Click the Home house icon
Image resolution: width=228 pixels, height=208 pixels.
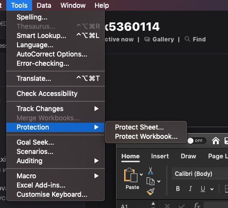click(x=216, y=141)
